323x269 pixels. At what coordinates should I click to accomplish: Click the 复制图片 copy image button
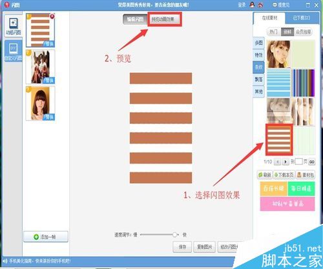coord(204,247)
